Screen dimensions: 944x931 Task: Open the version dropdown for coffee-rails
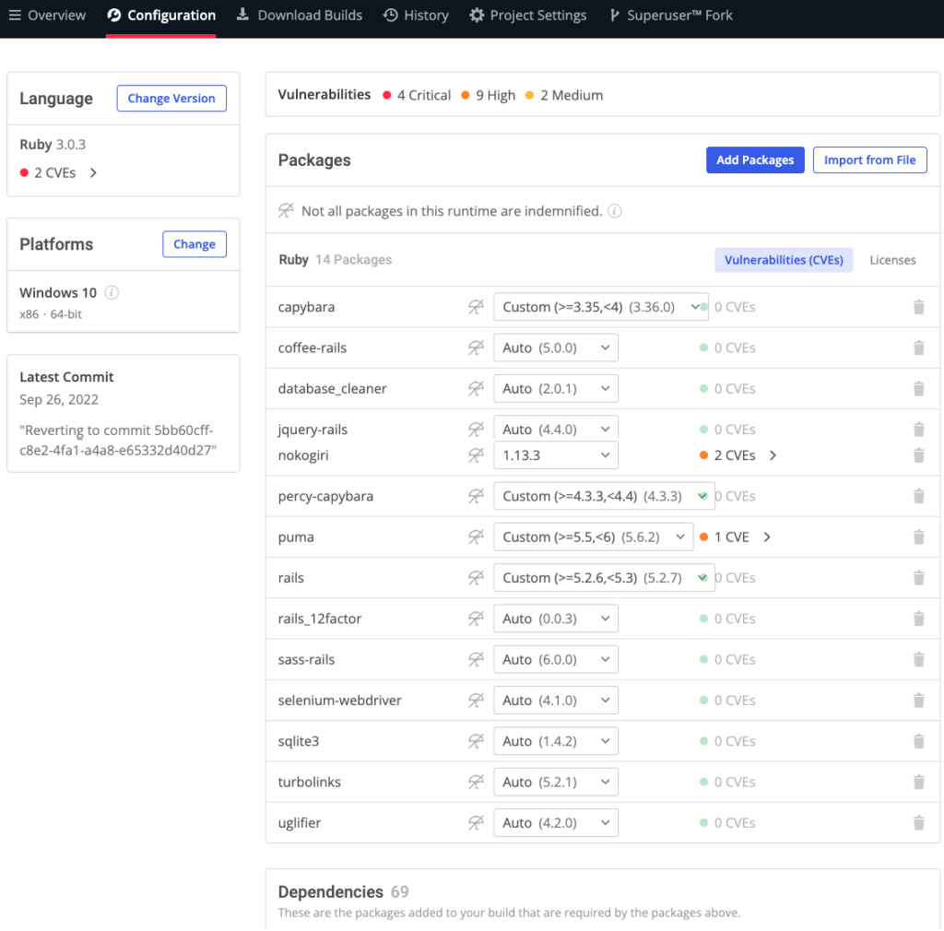tap(556, 348)
